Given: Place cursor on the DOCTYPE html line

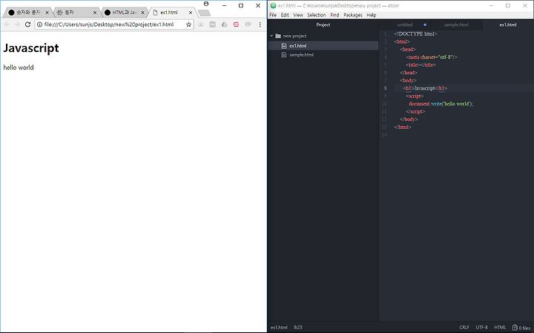Looking at the screenshot, I should (x=415, y=33).
